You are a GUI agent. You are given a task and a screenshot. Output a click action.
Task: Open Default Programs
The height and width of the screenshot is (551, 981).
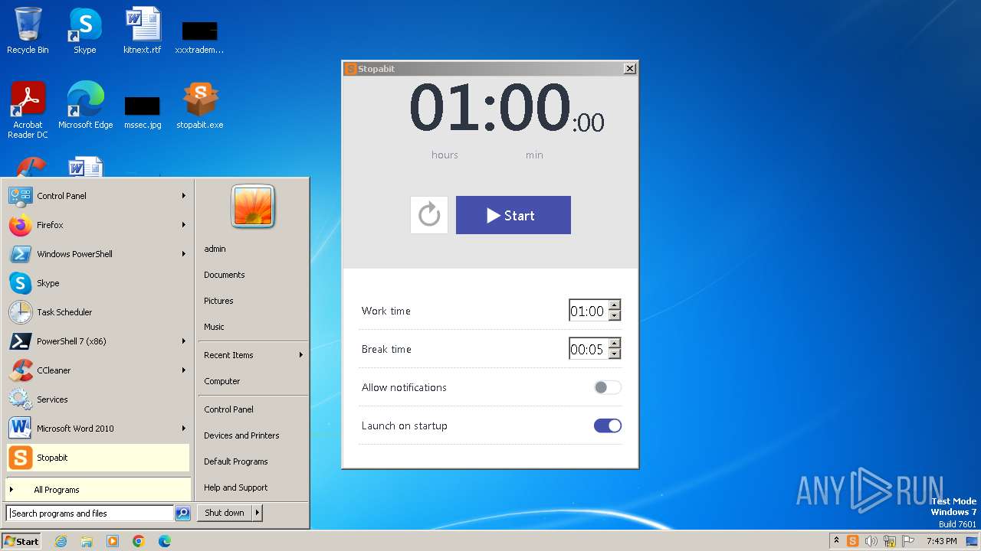(x=236, y=461)
